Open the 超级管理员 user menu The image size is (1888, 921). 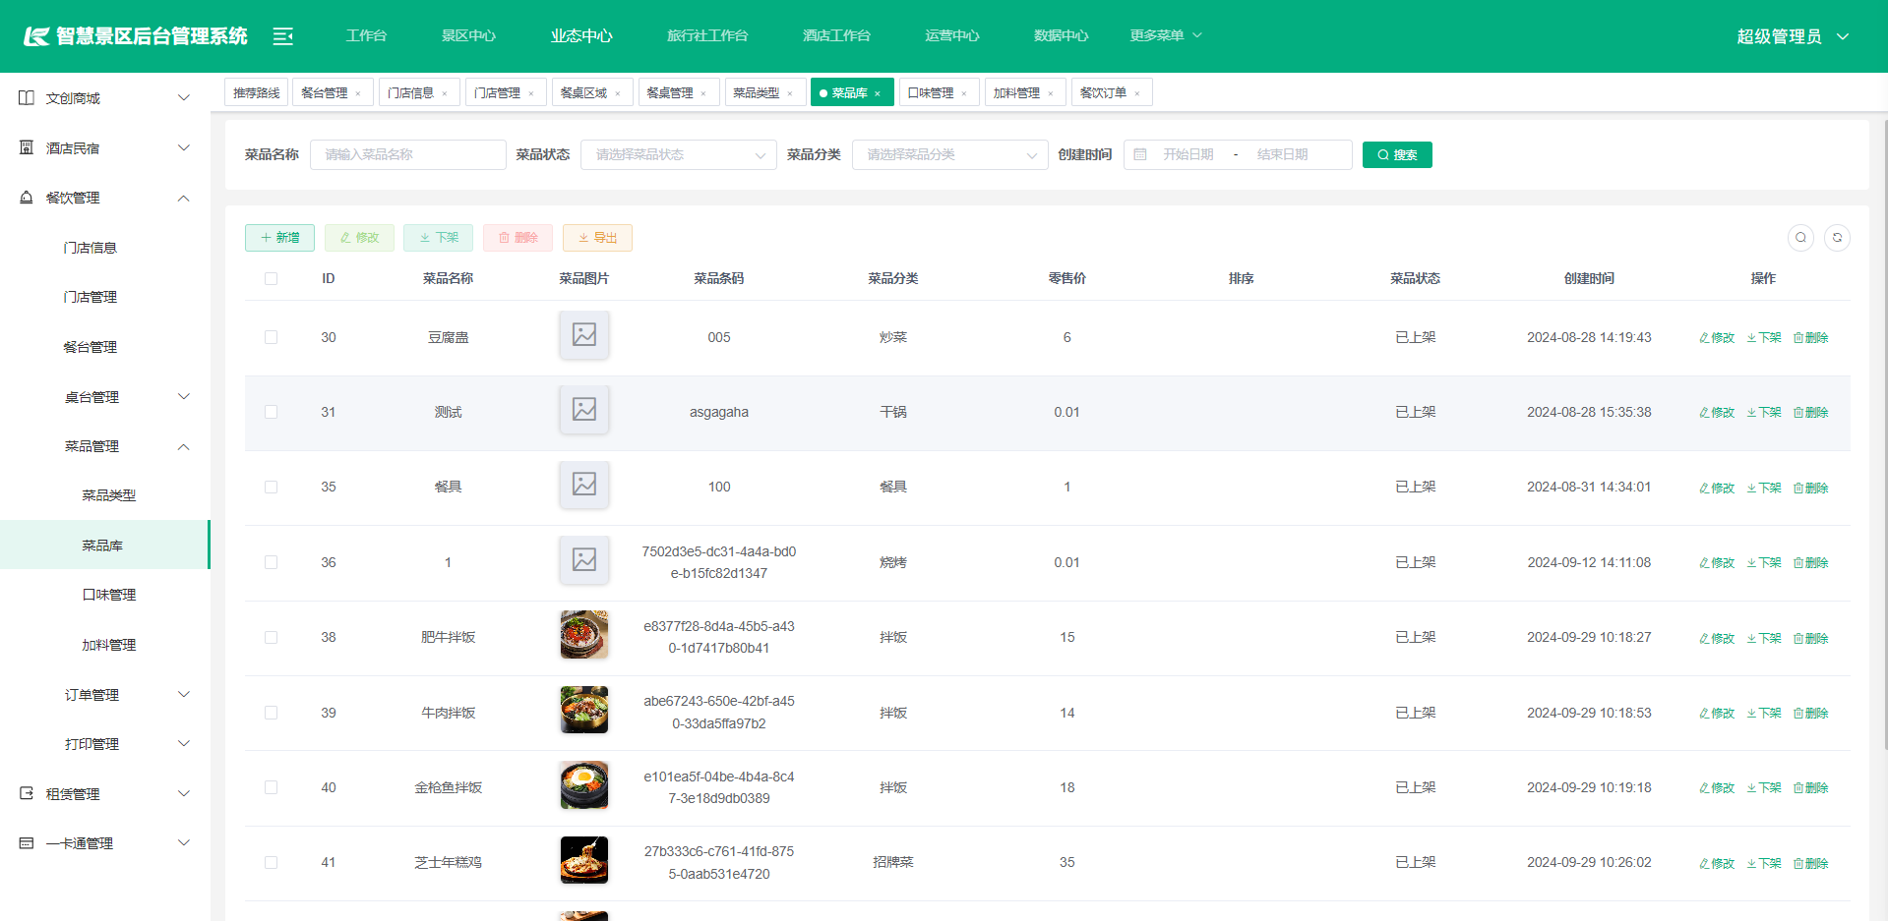click(x=1793, y=36)
